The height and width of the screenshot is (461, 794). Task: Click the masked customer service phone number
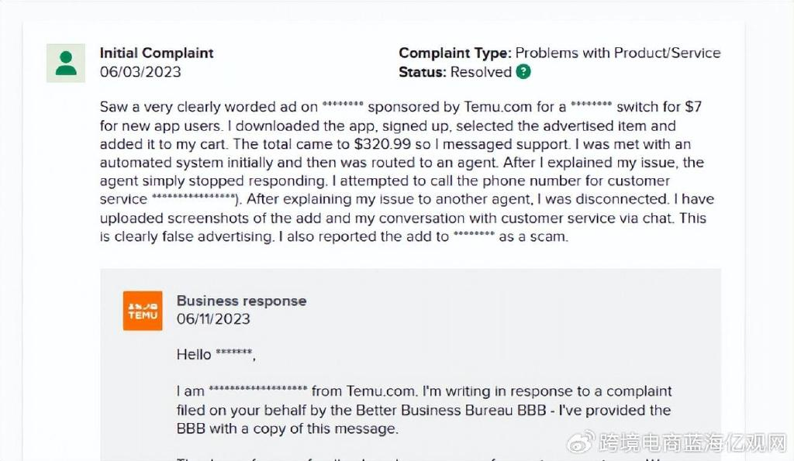coord(193,200)
